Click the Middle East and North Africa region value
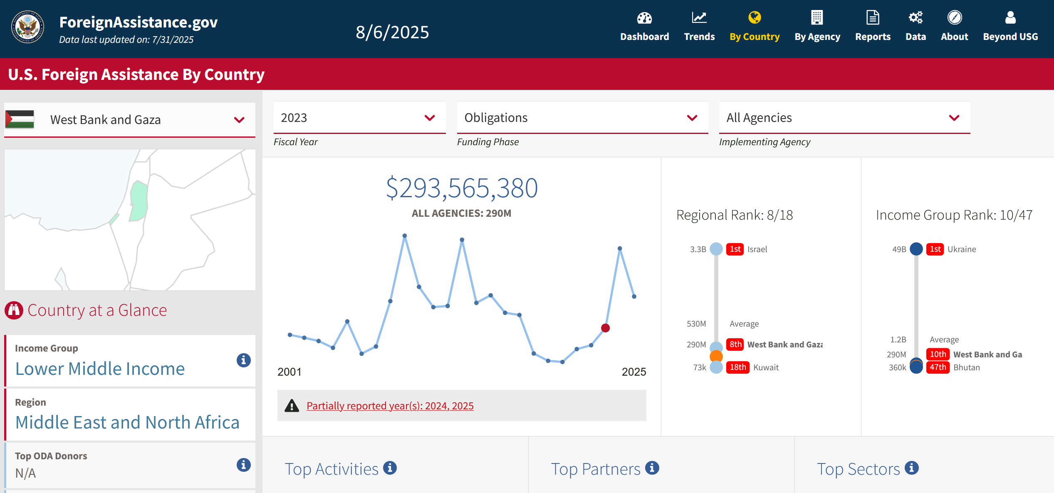 coord(127,422)
